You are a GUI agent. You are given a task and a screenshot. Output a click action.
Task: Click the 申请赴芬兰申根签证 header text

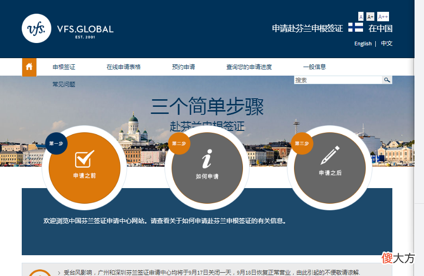tap(307, 28)
